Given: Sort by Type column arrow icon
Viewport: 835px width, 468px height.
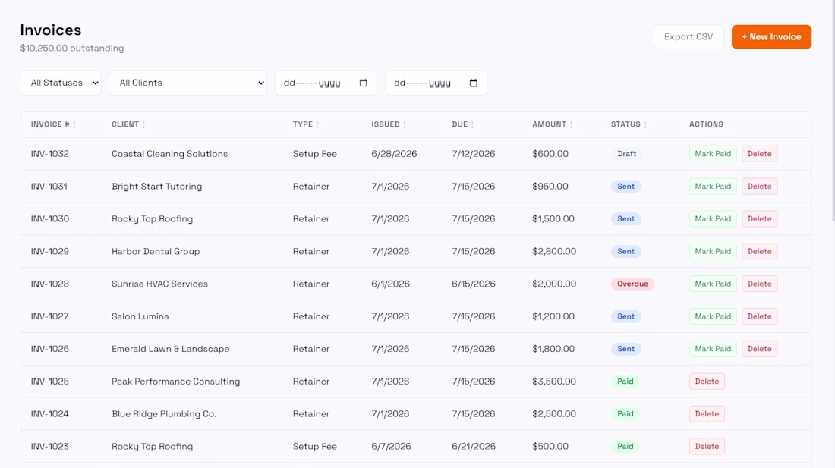Looking at the screenshot, I should tap(317, 125).
